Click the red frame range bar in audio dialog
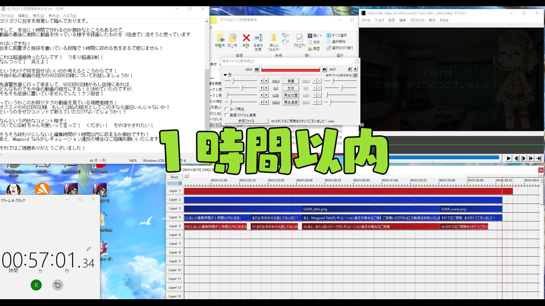545x306 pixels. click(291, 70)
